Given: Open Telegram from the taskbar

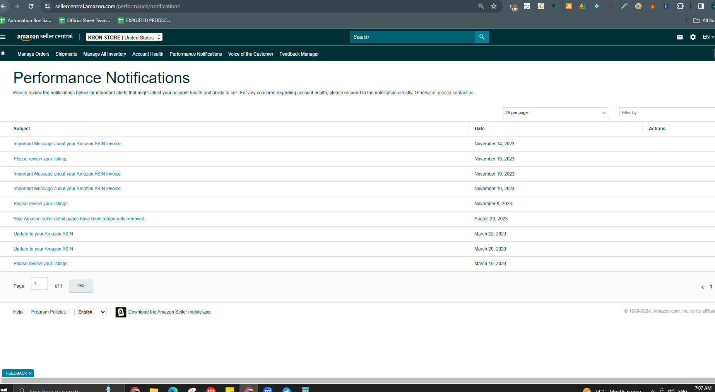Looking at the screenshot, I should point(286,389).
